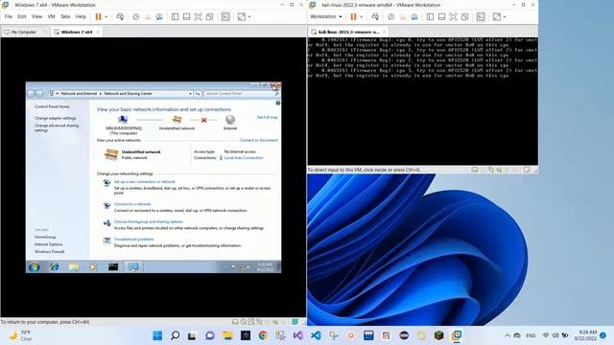Screen dimensions: 614x345
Task: Open Internet Explorer in Windows 7 guest taskbar
Action: (54, 267)
